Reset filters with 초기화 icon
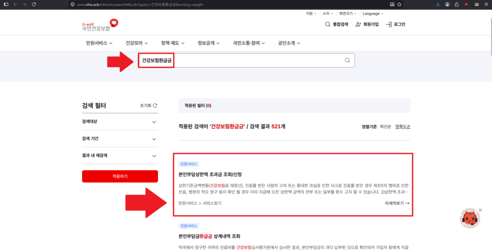 (x=155, y=106)
